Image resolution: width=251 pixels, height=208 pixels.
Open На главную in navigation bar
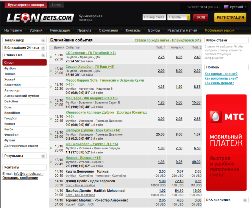13,30
